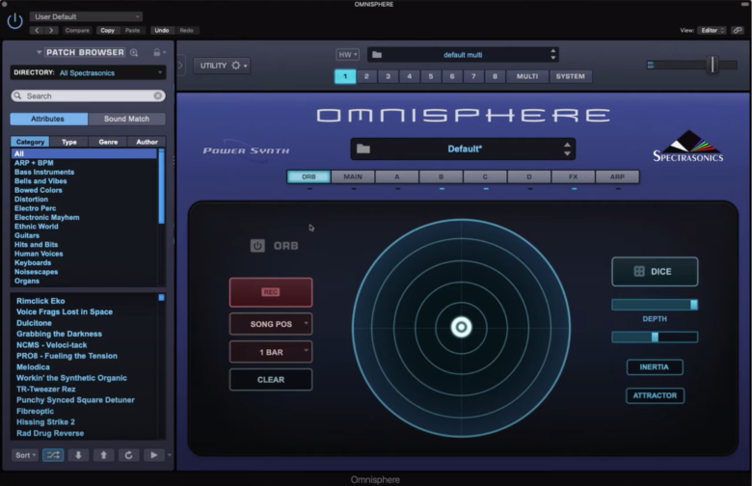Image resolution: width=752 pixels, height=486 pixels.
Task: Step through patch presets next to Default
Action: point(567,148)
